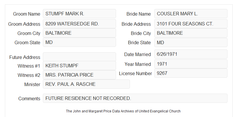233x117 pixels.
Task: Click the Data Archives footer text
Action: tap(123, 111)
